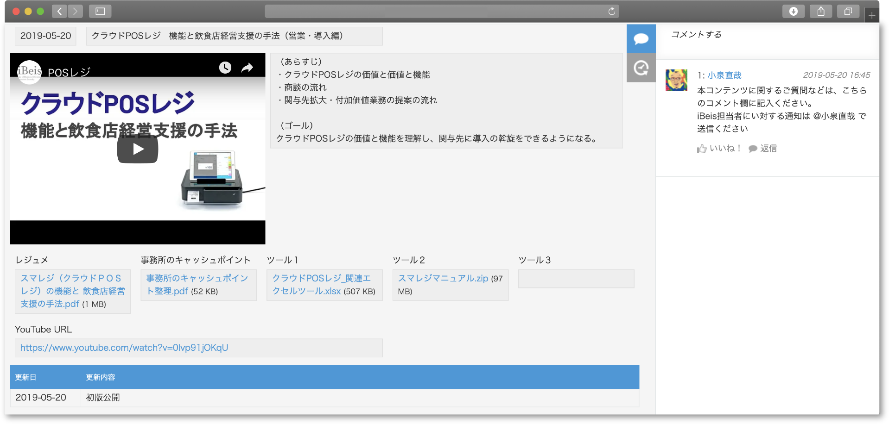Click 返信 reply on the comment
Viewport: 889px width, 424px height.
pyautogui.click(x=763, y=149)
